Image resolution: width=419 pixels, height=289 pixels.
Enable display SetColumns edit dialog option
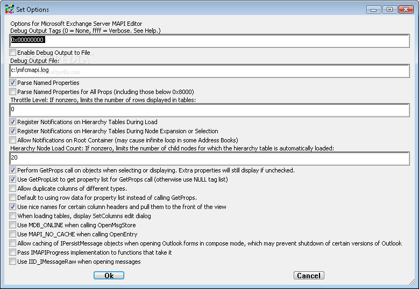(12, 215)
